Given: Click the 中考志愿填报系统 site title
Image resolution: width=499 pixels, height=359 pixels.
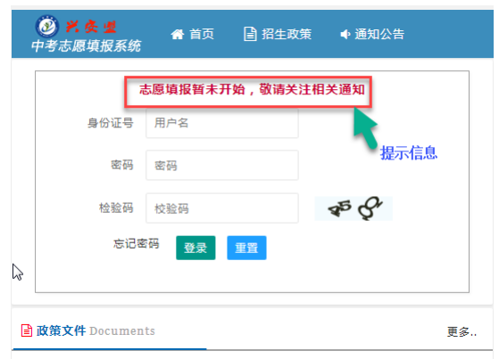Looking at the screenshot, I should click(87, 45).
